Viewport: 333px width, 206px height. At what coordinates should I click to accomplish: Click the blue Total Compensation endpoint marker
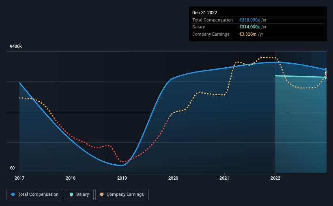[x=326, y=70]
